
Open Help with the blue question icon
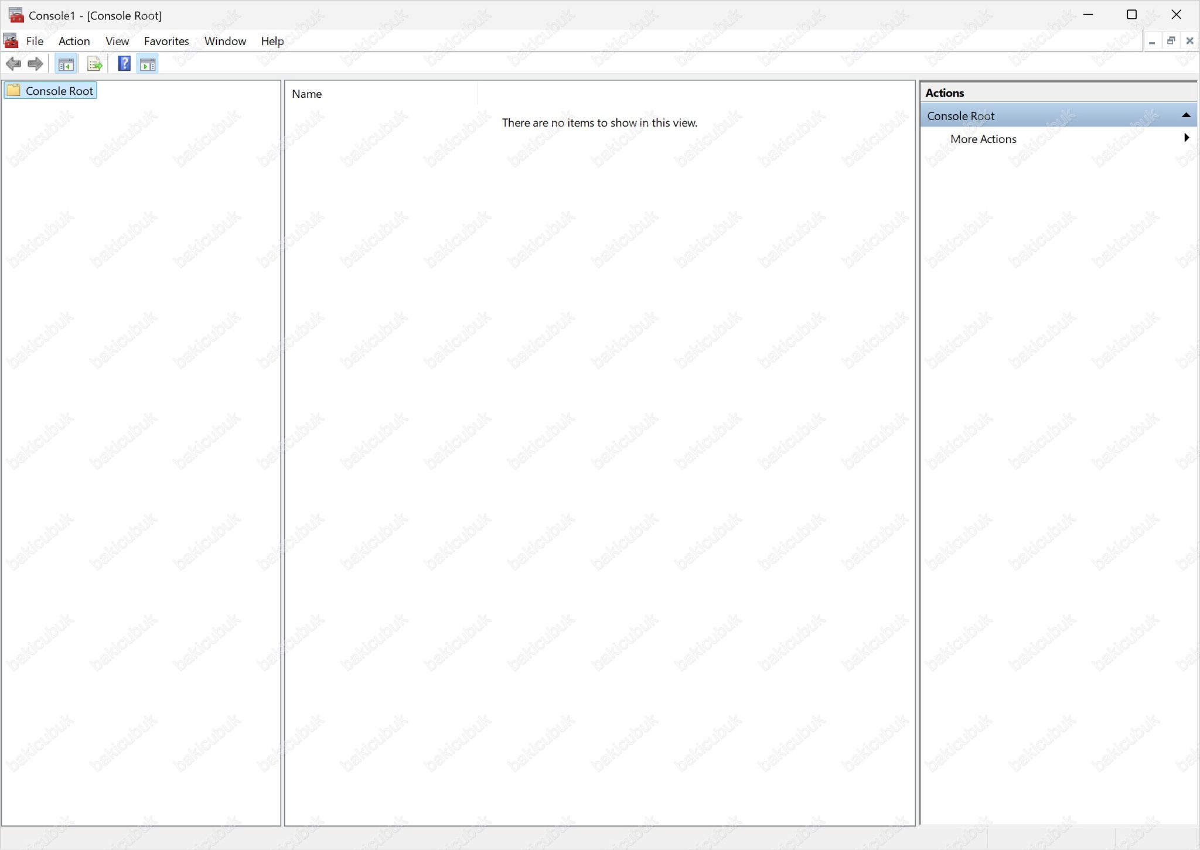point(124,64)
